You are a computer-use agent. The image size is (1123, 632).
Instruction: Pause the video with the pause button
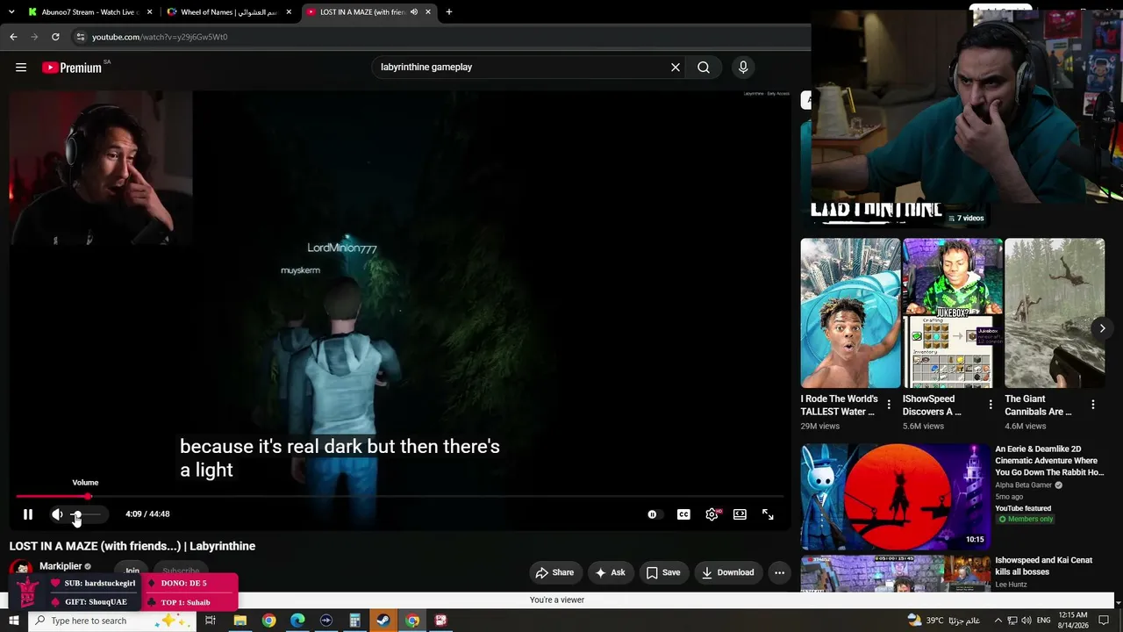point(27,514)
